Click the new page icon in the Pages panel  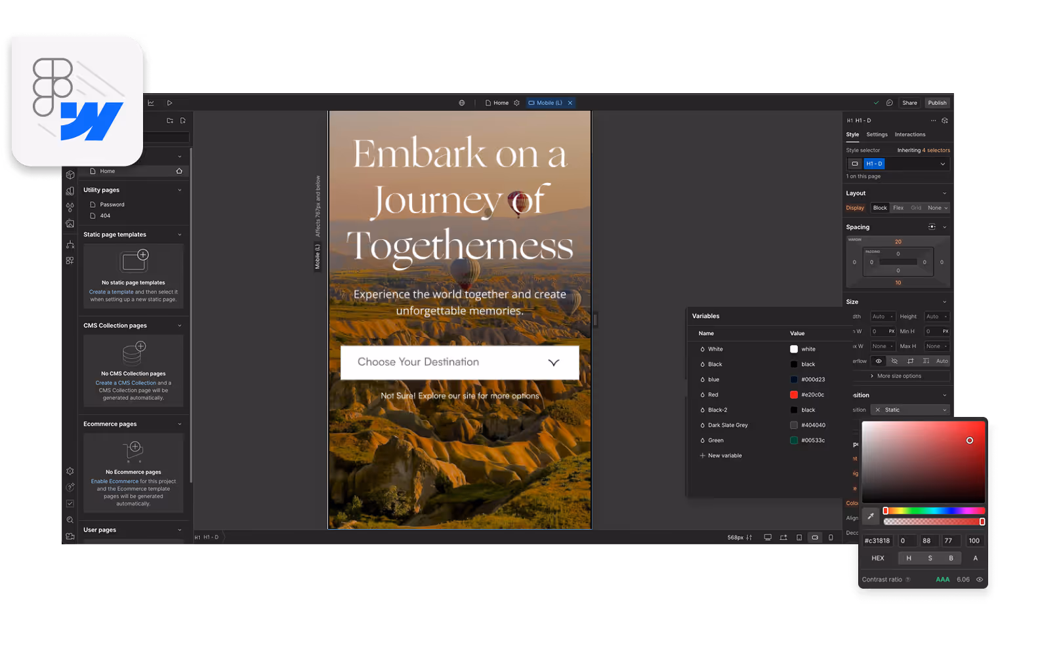click(183, 121)
